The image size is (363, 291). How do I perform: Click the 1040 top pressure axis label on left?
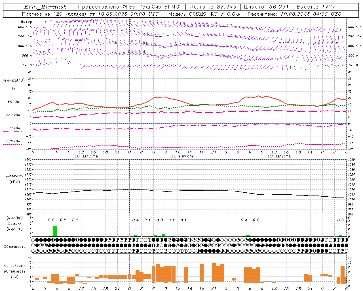[x=28, y=159]
